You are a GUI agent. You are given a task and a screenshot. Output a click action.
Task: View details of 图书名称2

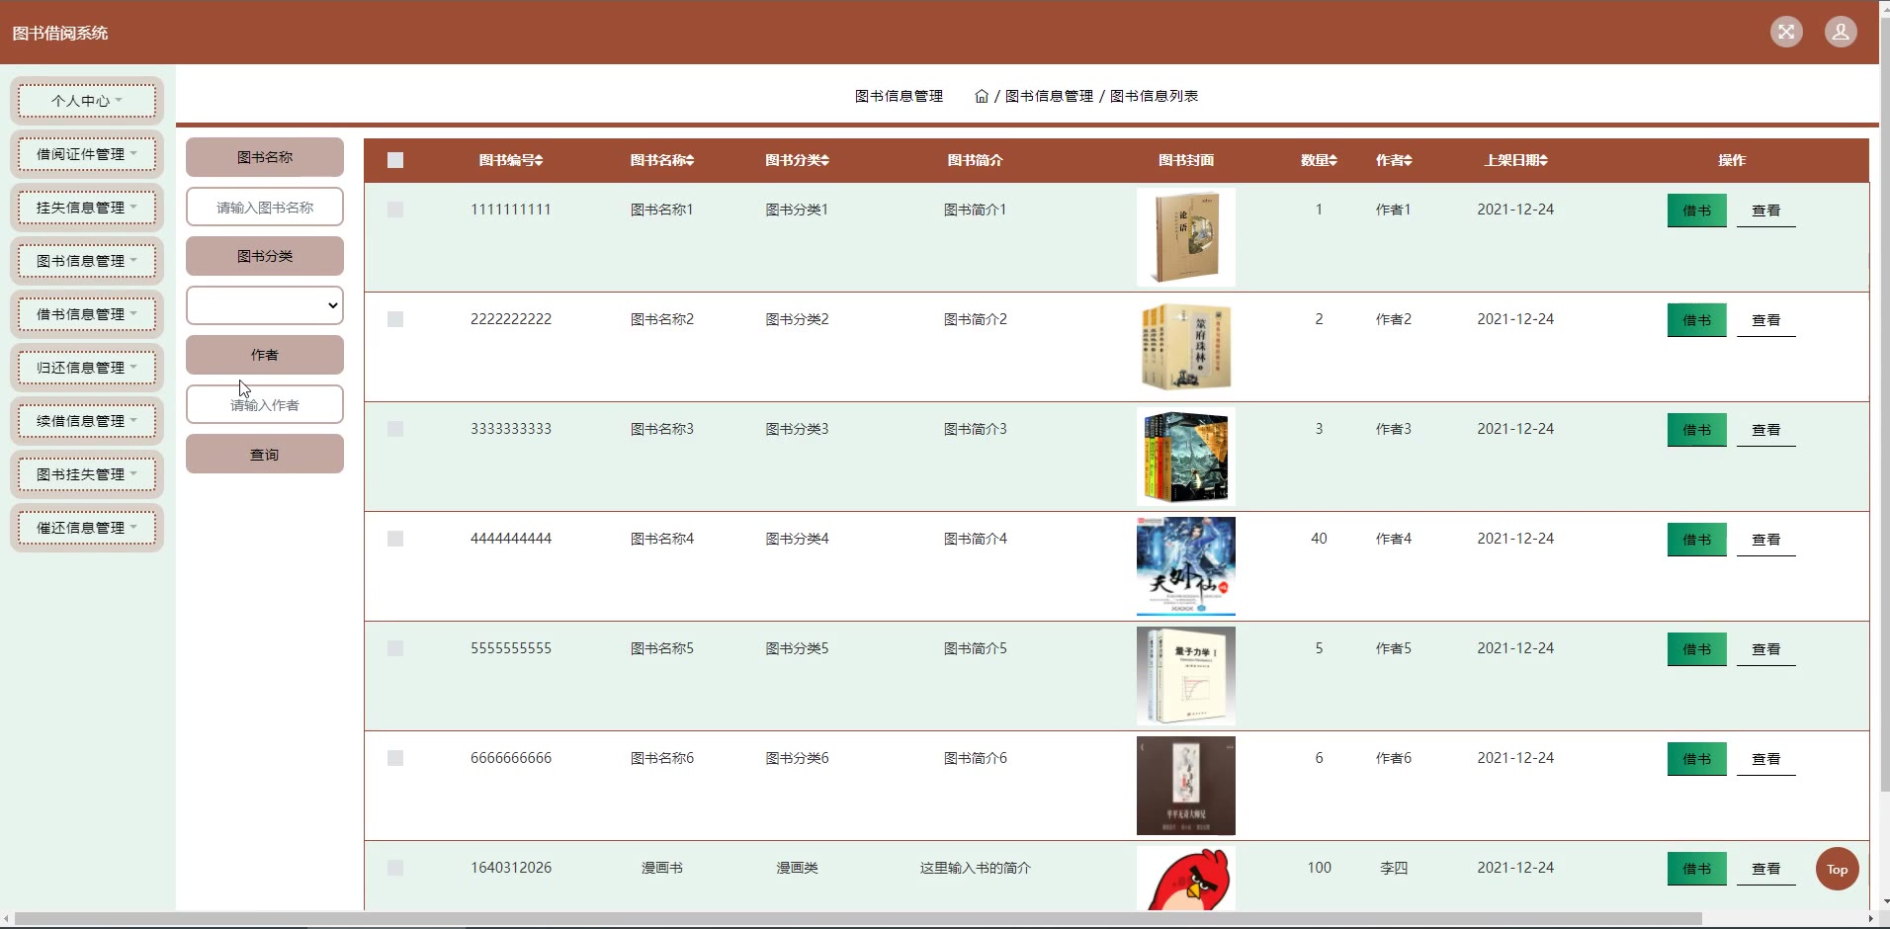(x=1766, y=320)
